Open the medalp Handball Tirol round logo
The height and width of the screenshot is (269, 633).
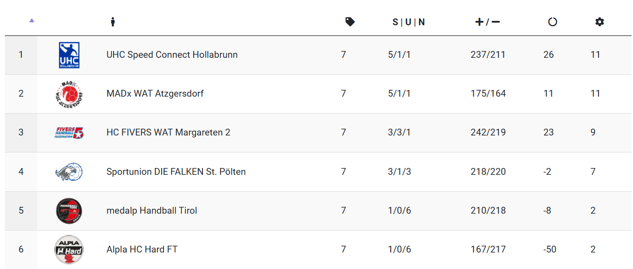click(x=69, y=211)
